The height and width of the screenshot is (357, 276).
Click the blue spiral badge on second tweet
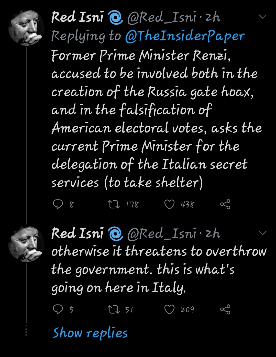tap(115, 234)
